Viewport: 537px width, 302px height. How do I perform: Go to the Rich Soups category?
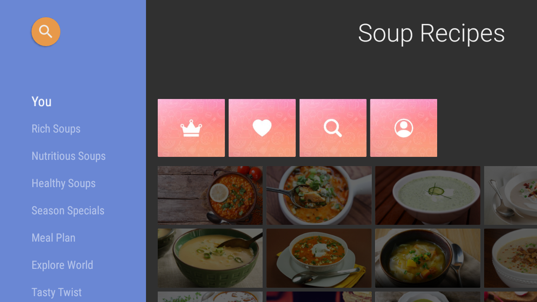pyautogui.click(x=56, y=129)
